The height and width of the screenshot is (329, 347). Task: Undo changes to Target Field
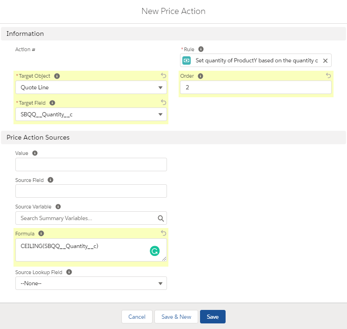[163, 102]
